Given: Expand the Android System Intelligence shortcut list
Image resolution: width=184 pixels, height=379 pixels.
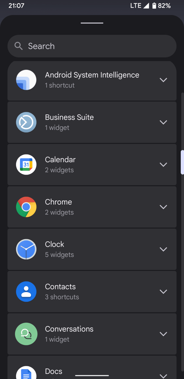Looking at the screenshot, I should (x=163, y=80).
